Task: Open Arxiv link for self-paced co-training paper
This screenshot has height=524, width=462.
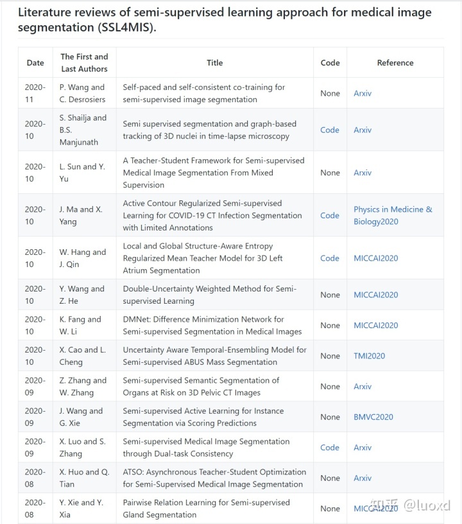Action: pos(363,93)
